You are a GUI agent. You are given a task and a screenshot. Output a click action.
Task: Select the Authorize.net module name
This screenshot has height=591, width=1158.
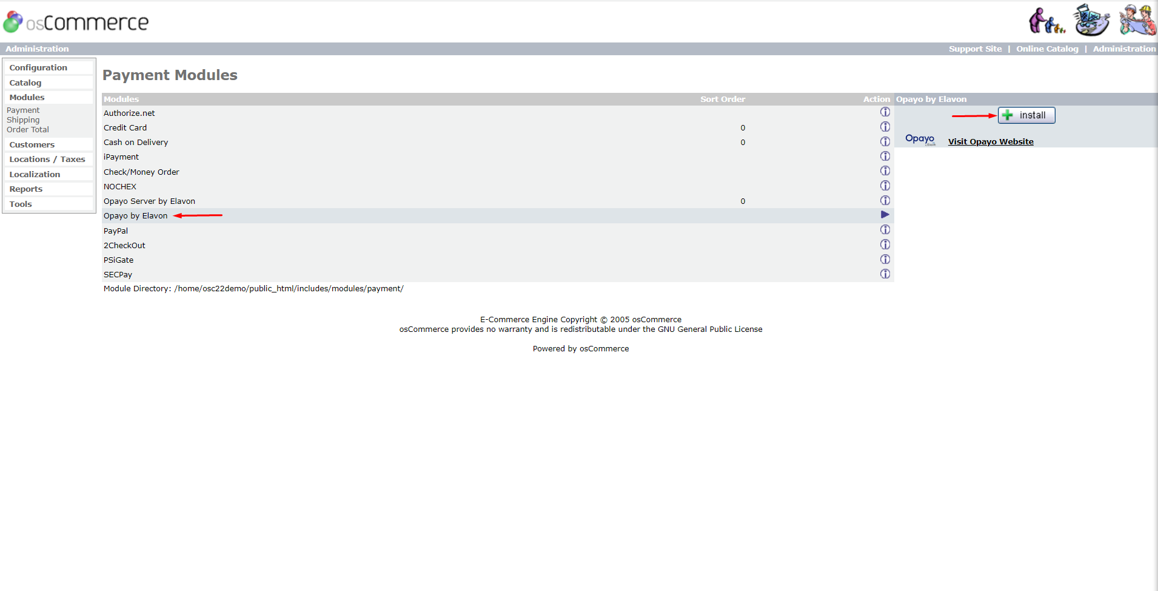pos(129,113)
